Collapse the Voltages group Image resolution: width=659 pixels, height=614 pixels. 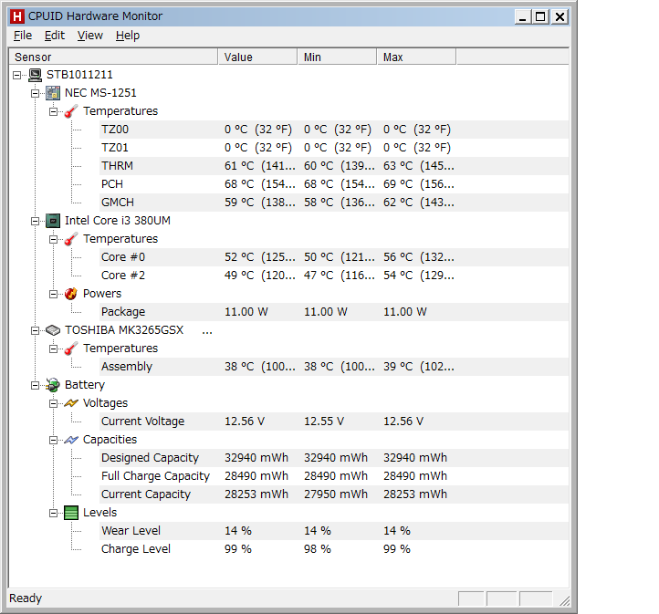(53, 403)
